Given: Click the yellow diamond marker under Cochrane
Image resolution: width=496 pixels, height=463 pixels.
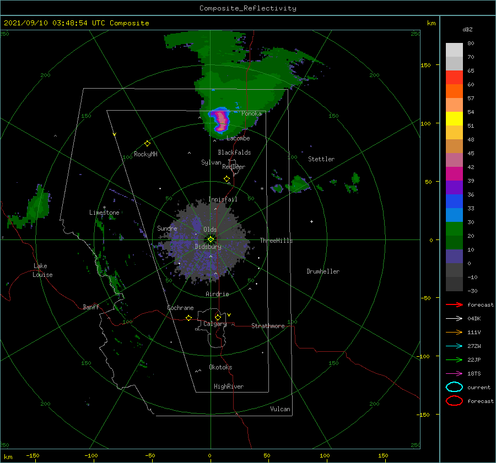Looking at the screenshot, I should (x=189, y=318).
